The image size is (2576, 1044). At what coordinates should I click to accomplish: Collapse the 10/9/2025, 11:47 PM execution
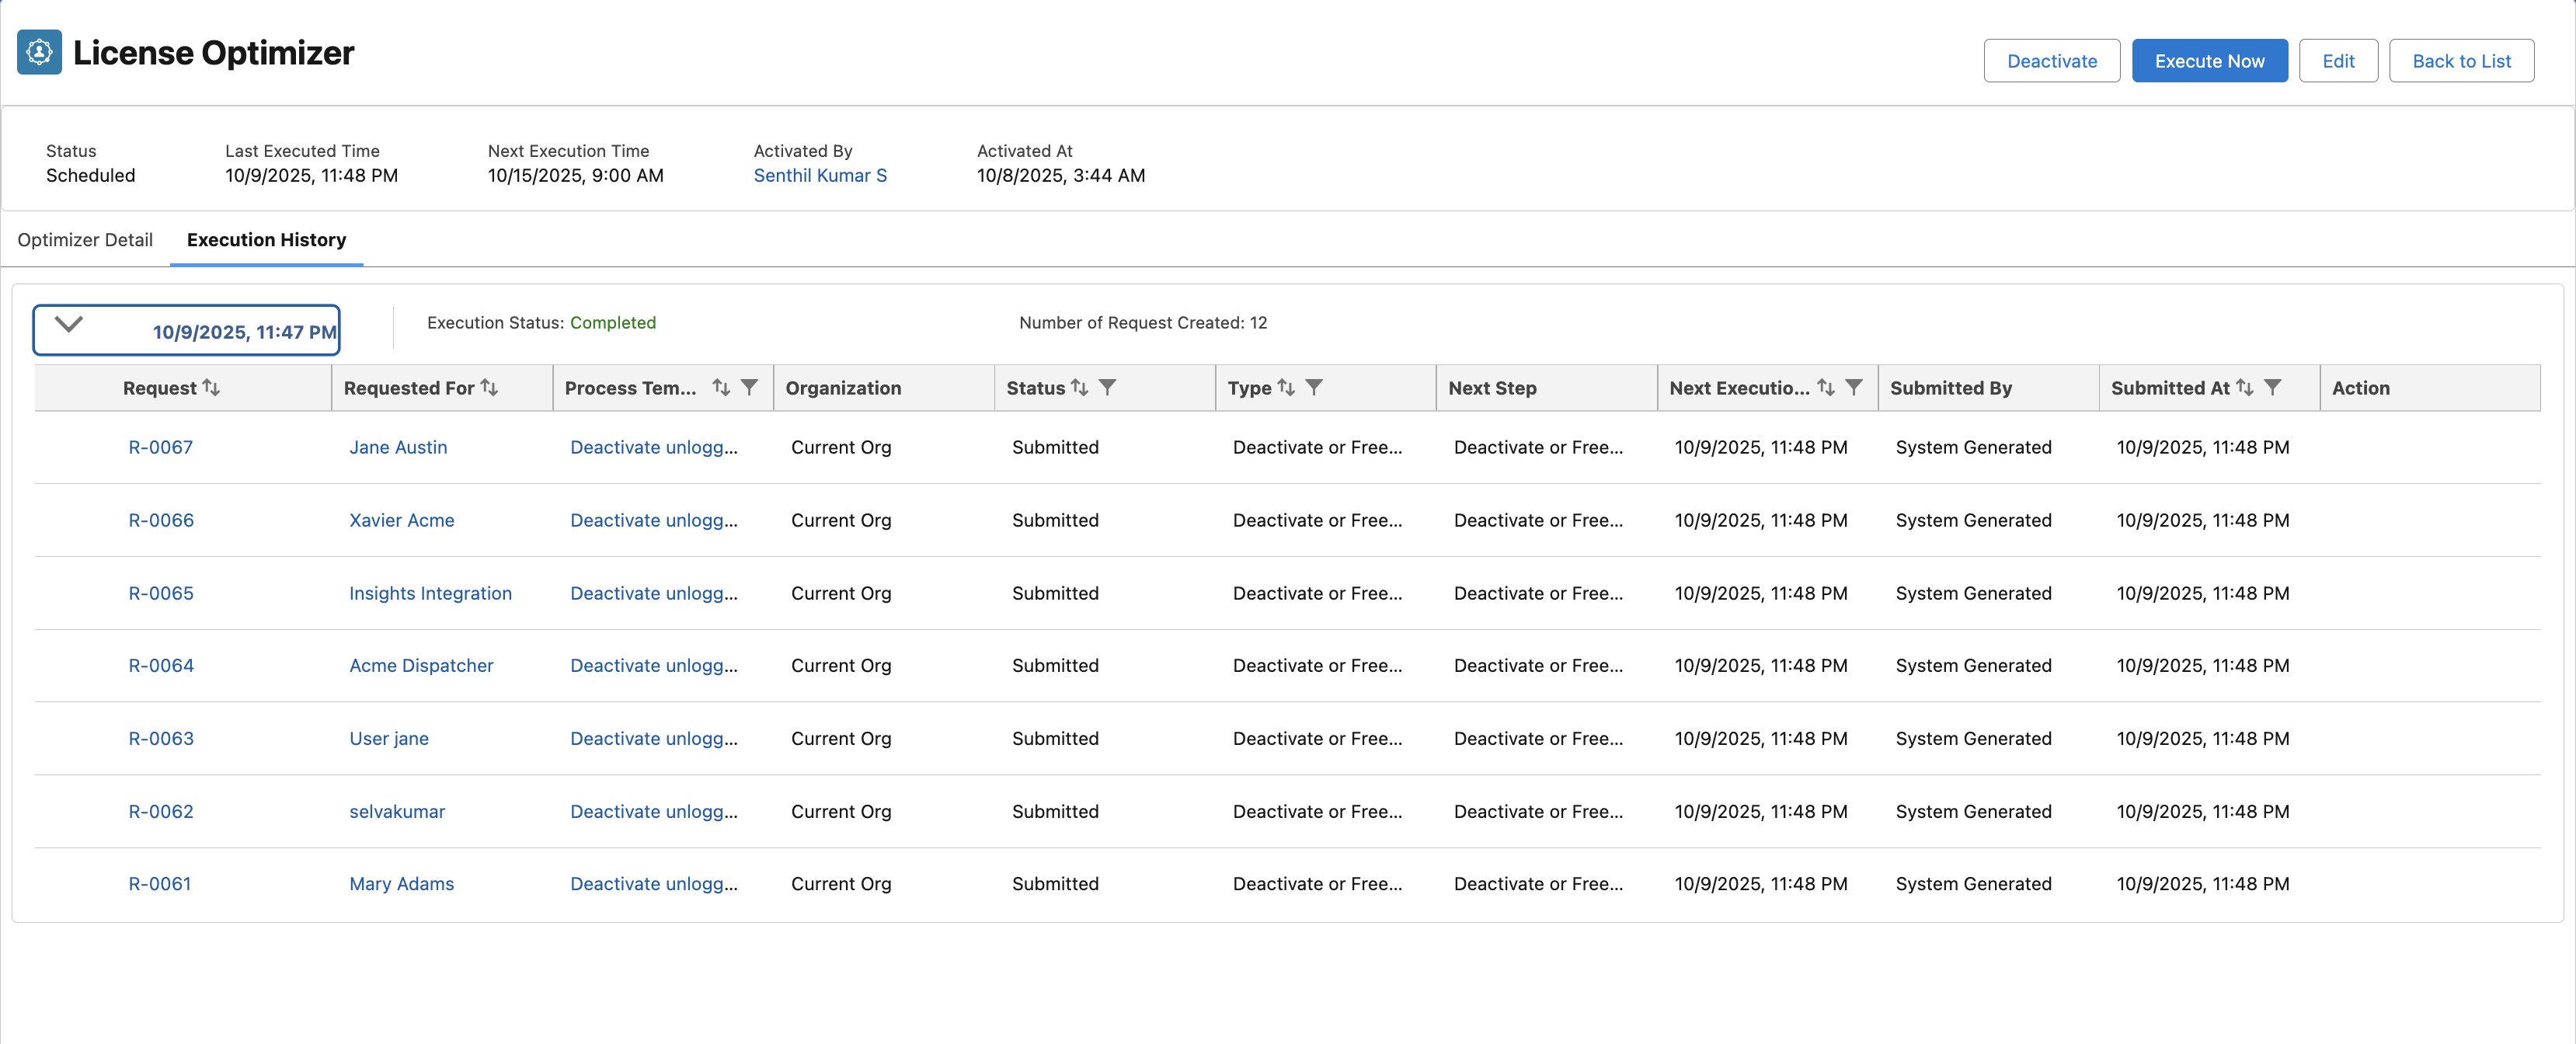(x=68, y=325)
